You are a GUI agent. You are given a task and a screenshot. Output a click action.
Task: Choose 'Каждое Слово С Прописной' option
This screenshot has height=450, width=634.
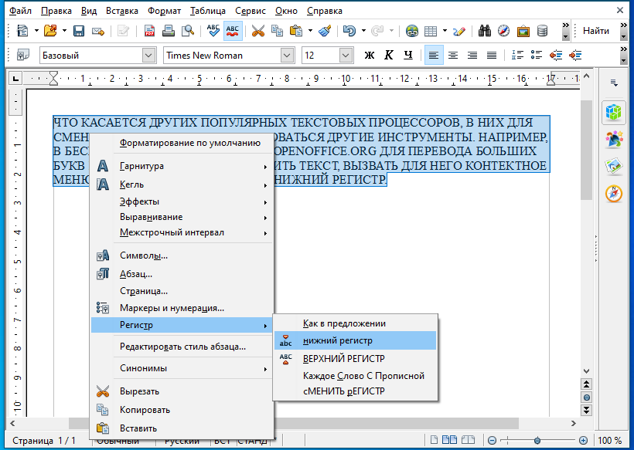tap(363, 376)
